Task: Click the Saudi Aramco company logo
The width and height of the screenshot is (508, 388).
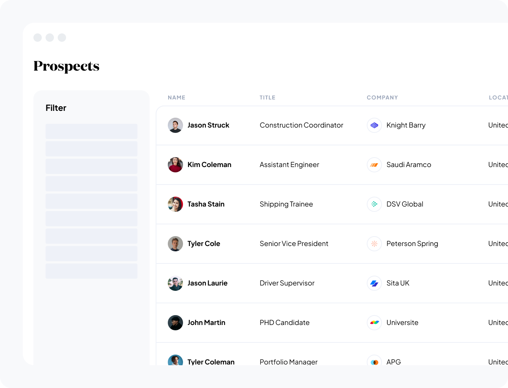Action: 374,165
